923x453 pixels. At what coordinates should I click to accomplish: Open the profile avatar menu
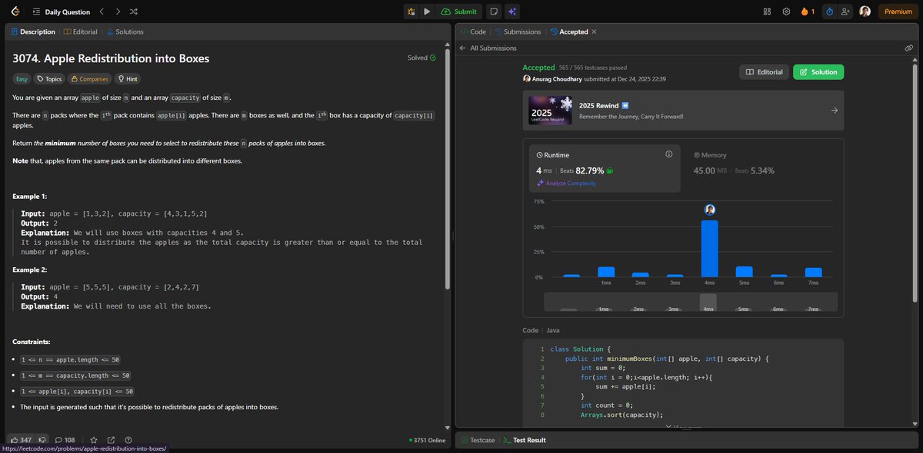point(865,12)
